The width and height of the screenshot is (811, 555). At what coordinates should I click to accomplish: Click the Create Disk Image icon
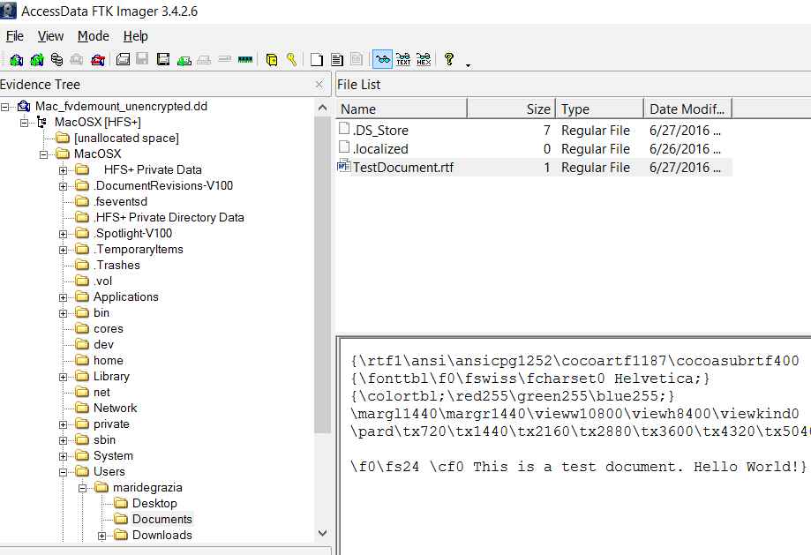[123, 59]
